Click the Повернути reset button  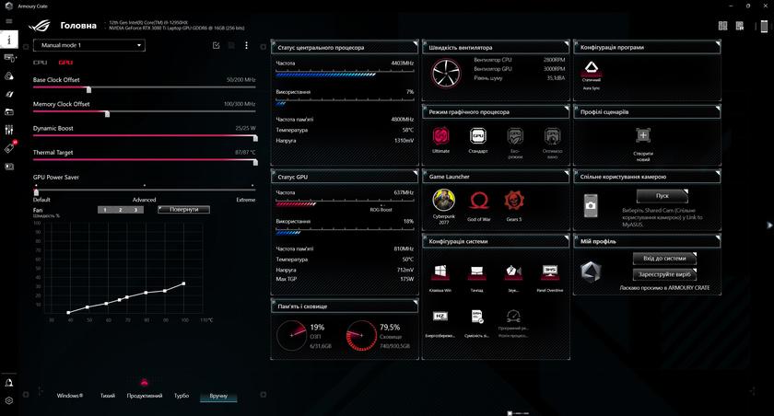[183, 210]
